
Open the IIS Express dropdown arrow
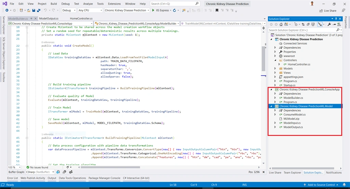point(171,11)
